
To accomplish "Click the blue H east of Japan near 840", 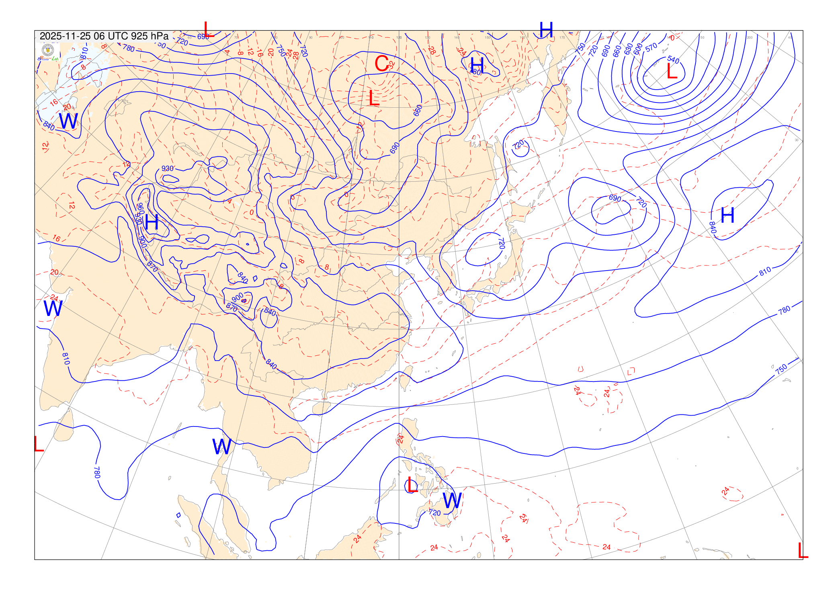I will [727, 215].
